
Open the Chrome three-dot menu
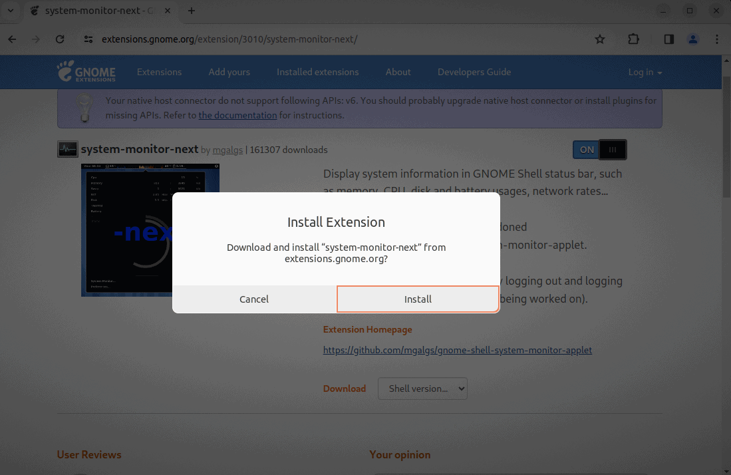[x=717, y=39]
